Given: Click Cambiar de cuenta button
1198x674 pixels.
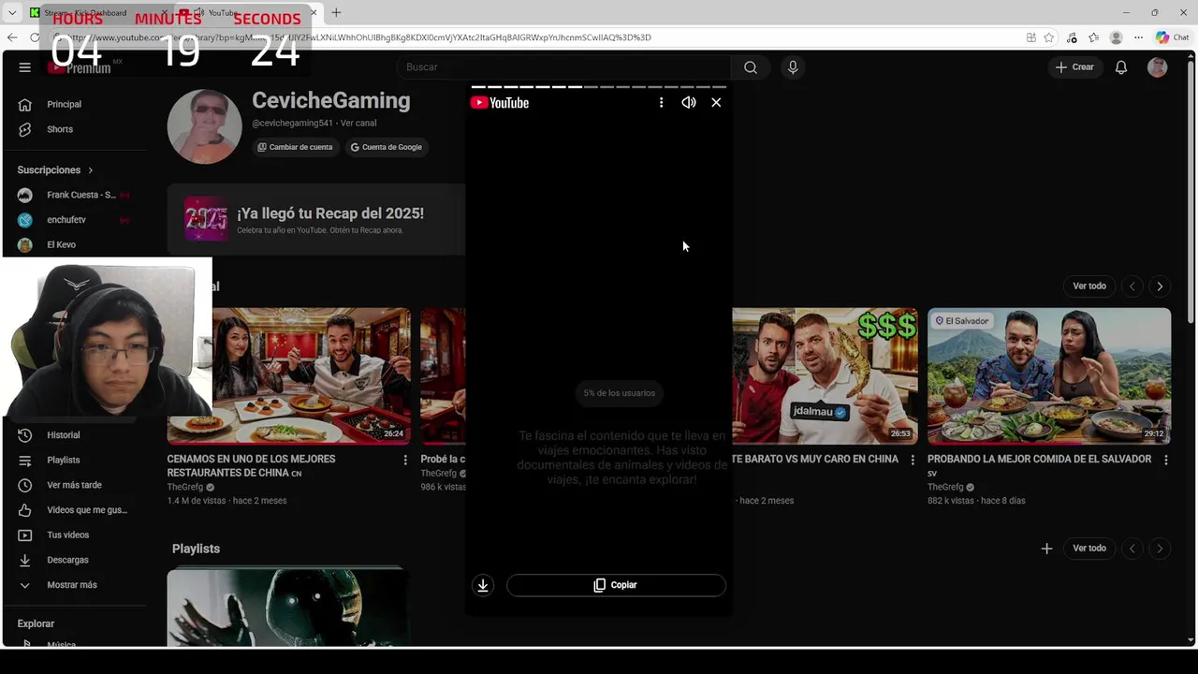Looking at the screenshot, I should pos(295,147).
